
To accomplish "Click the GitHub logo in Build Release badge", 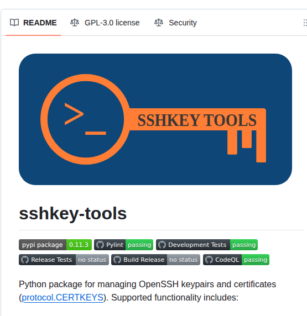I will point(117,260).
